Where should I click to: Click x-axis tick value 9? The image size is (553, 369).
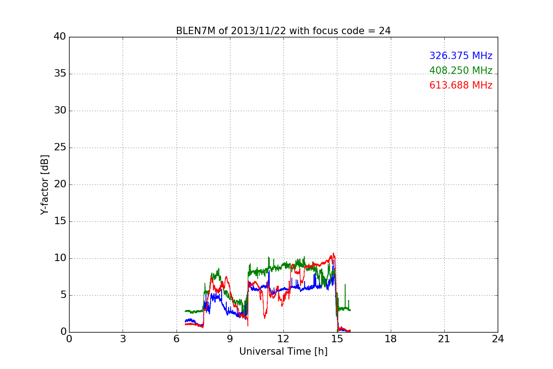tap(230, 339)
